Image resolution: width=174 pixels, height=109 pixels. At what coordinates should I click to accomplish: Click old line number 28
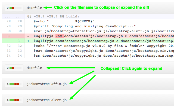(x=9, y=21)
